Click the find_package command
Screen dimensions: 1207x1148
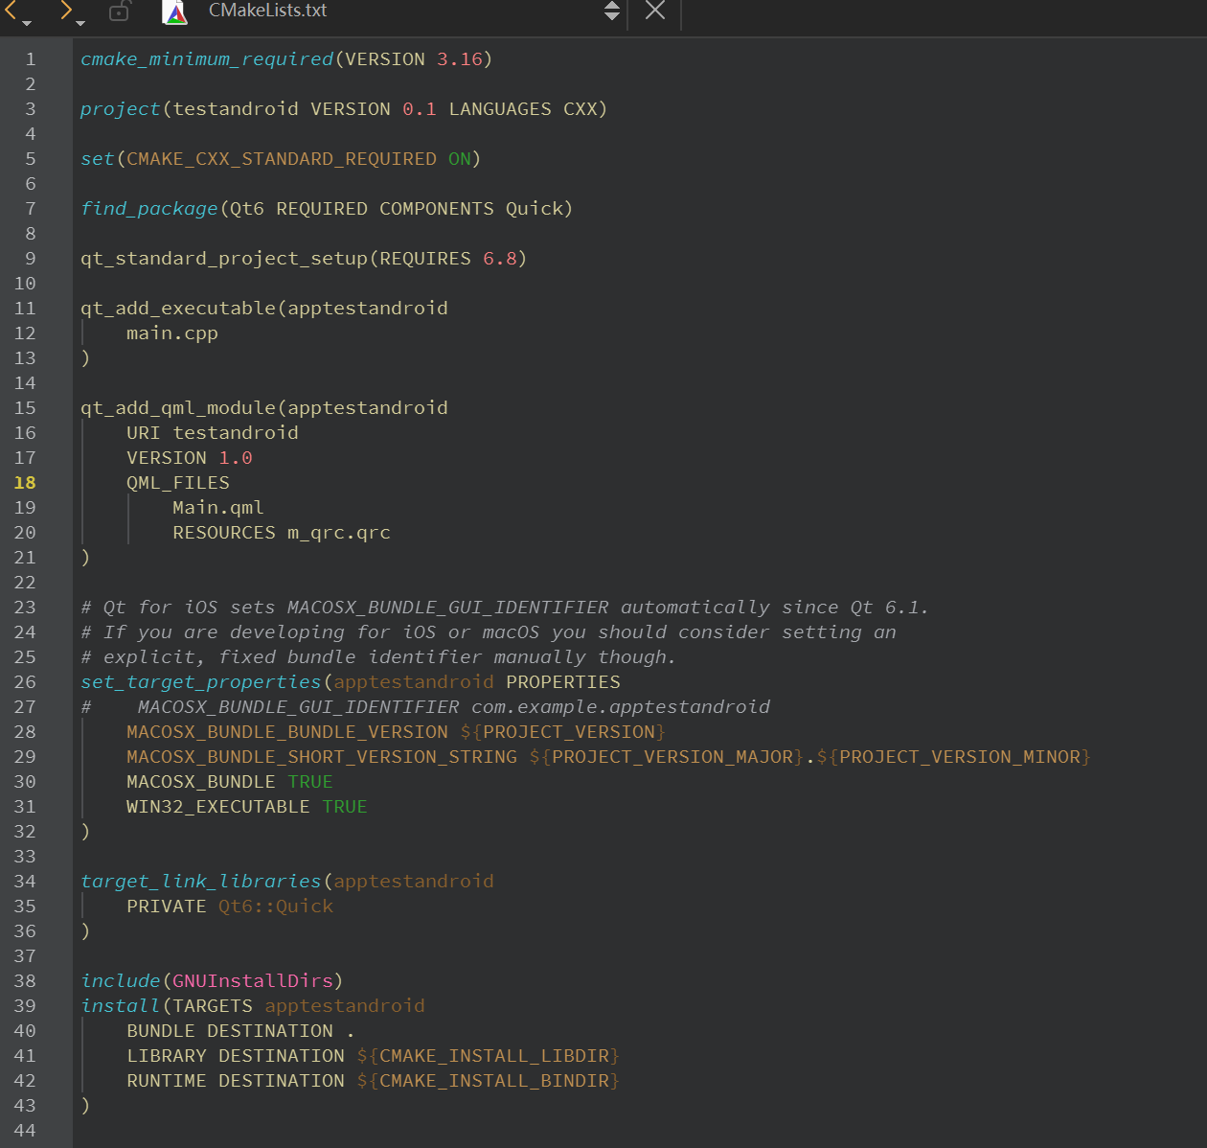pos(149,209)
